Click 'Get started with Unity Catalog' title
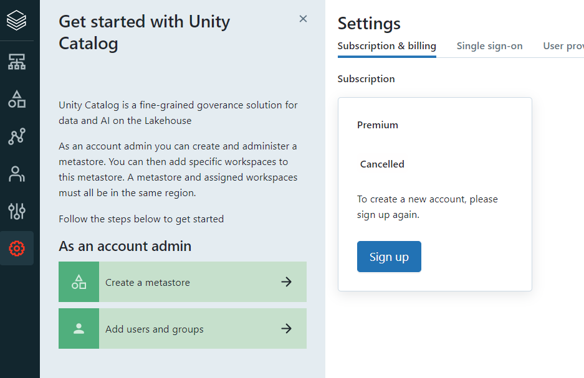Viewport: 584px width, 378px height. [144, 32]
